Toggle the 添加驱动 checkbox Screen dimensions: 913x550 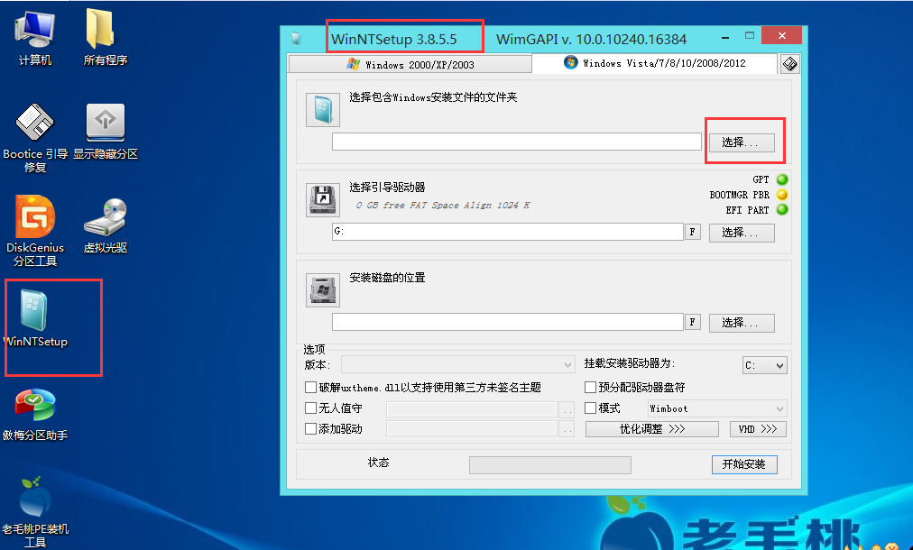click(311, 429)
